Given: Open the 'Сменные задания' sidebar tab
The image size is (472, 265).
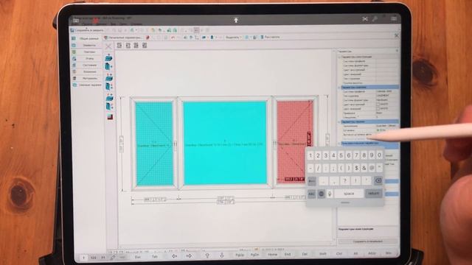Looking at the screenshot, I should pyautogui.click(x=86, y=85).
